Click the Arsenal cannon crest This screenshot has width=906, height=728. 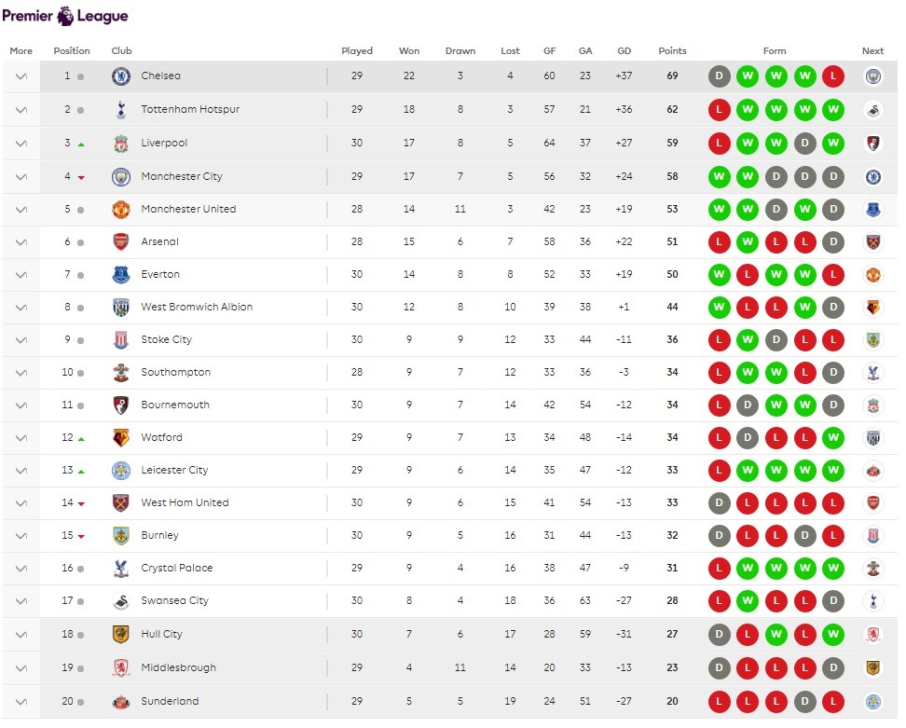(x=121, y=241)
